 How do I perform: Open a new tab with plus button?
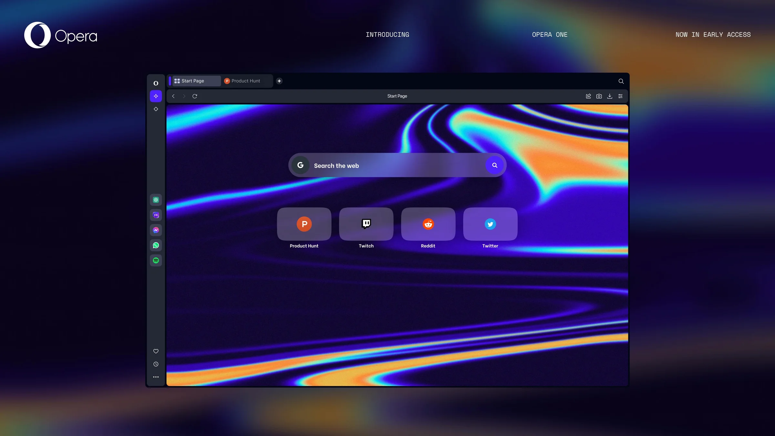(279, 81)
